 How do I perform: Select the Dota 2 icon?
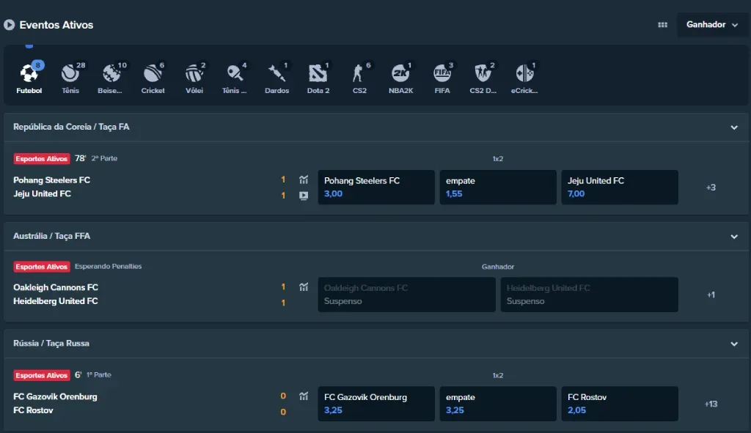[318, 73]
